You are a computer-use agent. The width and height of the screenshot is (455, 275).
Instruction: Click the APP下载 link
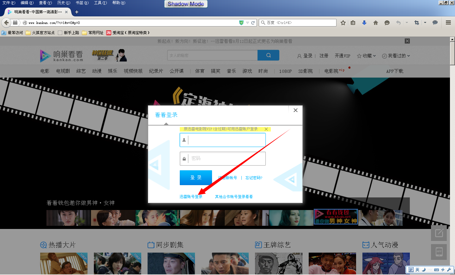tap(395, 71)
